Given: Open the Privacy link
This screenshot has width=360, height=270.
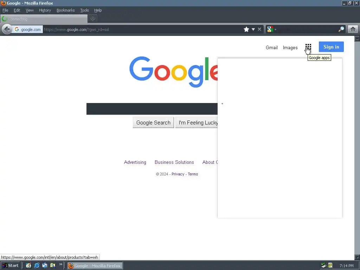Looking at the screenshot, I should 178,174.
